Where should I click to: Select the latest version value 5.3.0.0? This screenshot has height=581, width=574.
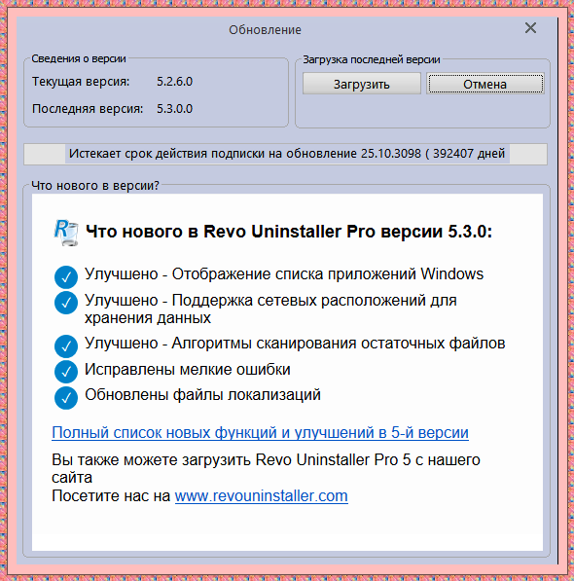point(174,109)
